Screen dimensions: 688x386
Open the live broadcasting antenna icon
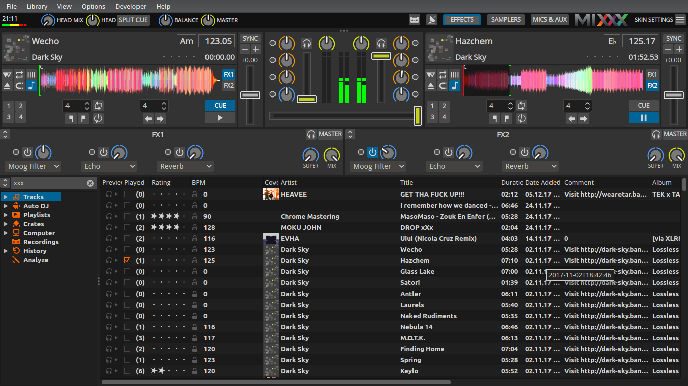pyautogui.click(x=432, y=20)
